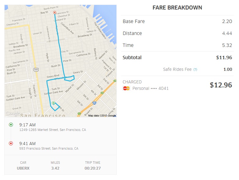Click the Google logo on the map
This screenshot has width=239, height=180.
click(12, 113)
